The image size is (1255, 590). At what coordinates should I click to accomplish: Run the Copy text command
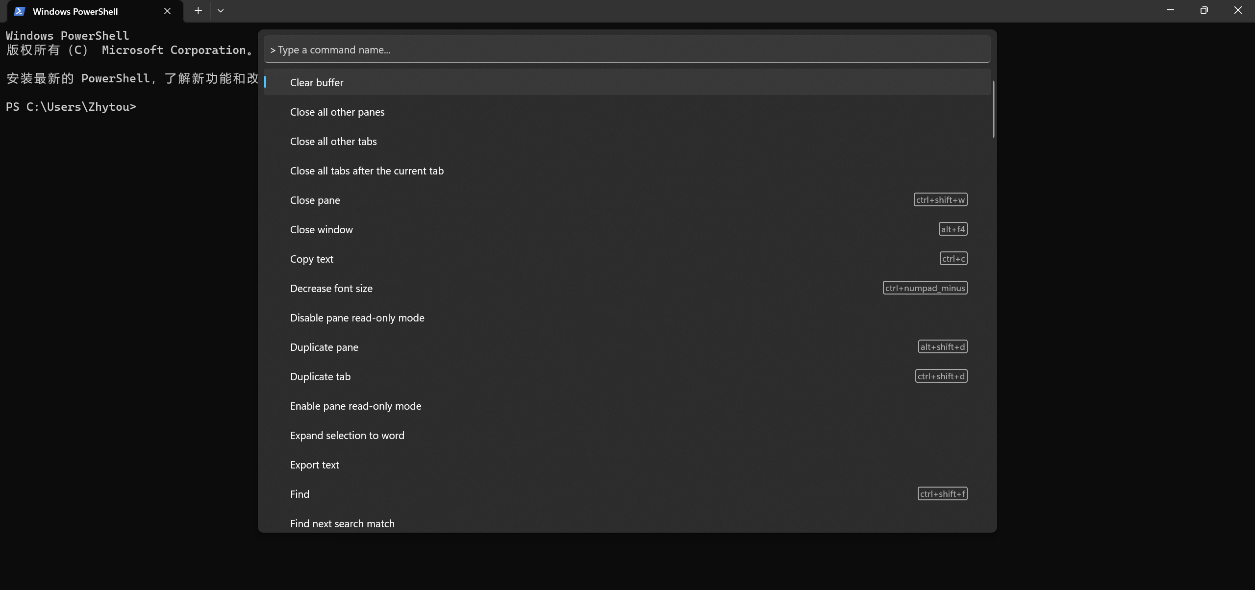pos(627,259)
